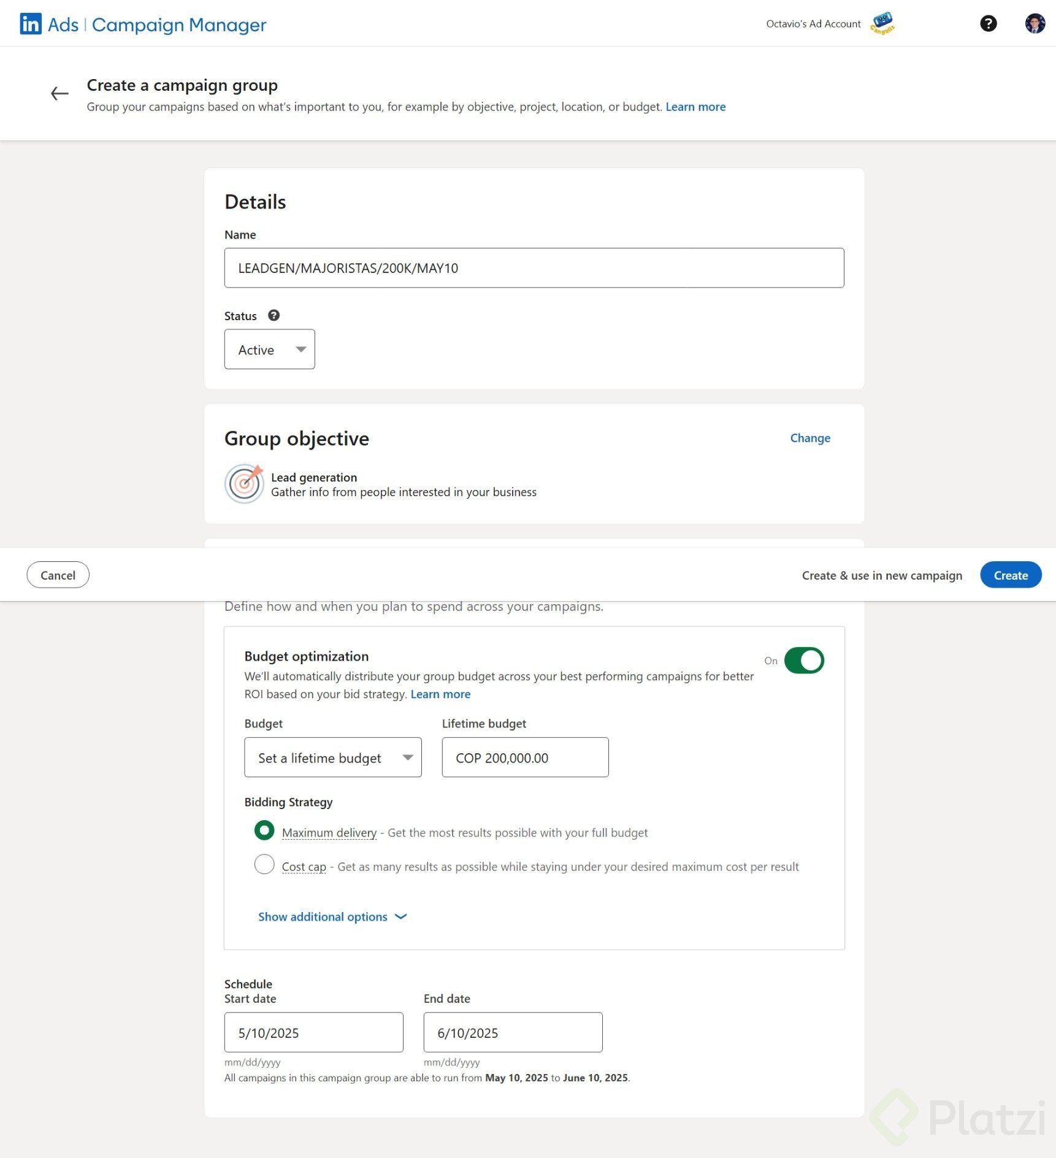Click the Lifetime budget amount field
Image resolution: width=1056 pixels, height=1158 pixels.
pyautogui.click(x=525, y=757)
